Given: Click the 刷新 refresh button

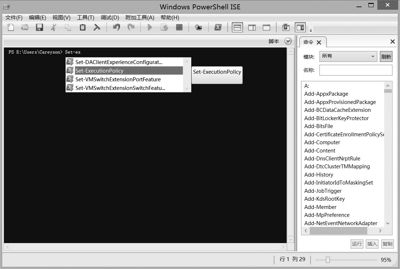Looking at the screenshot, I should pyautogui.click(x=386, y=56).
